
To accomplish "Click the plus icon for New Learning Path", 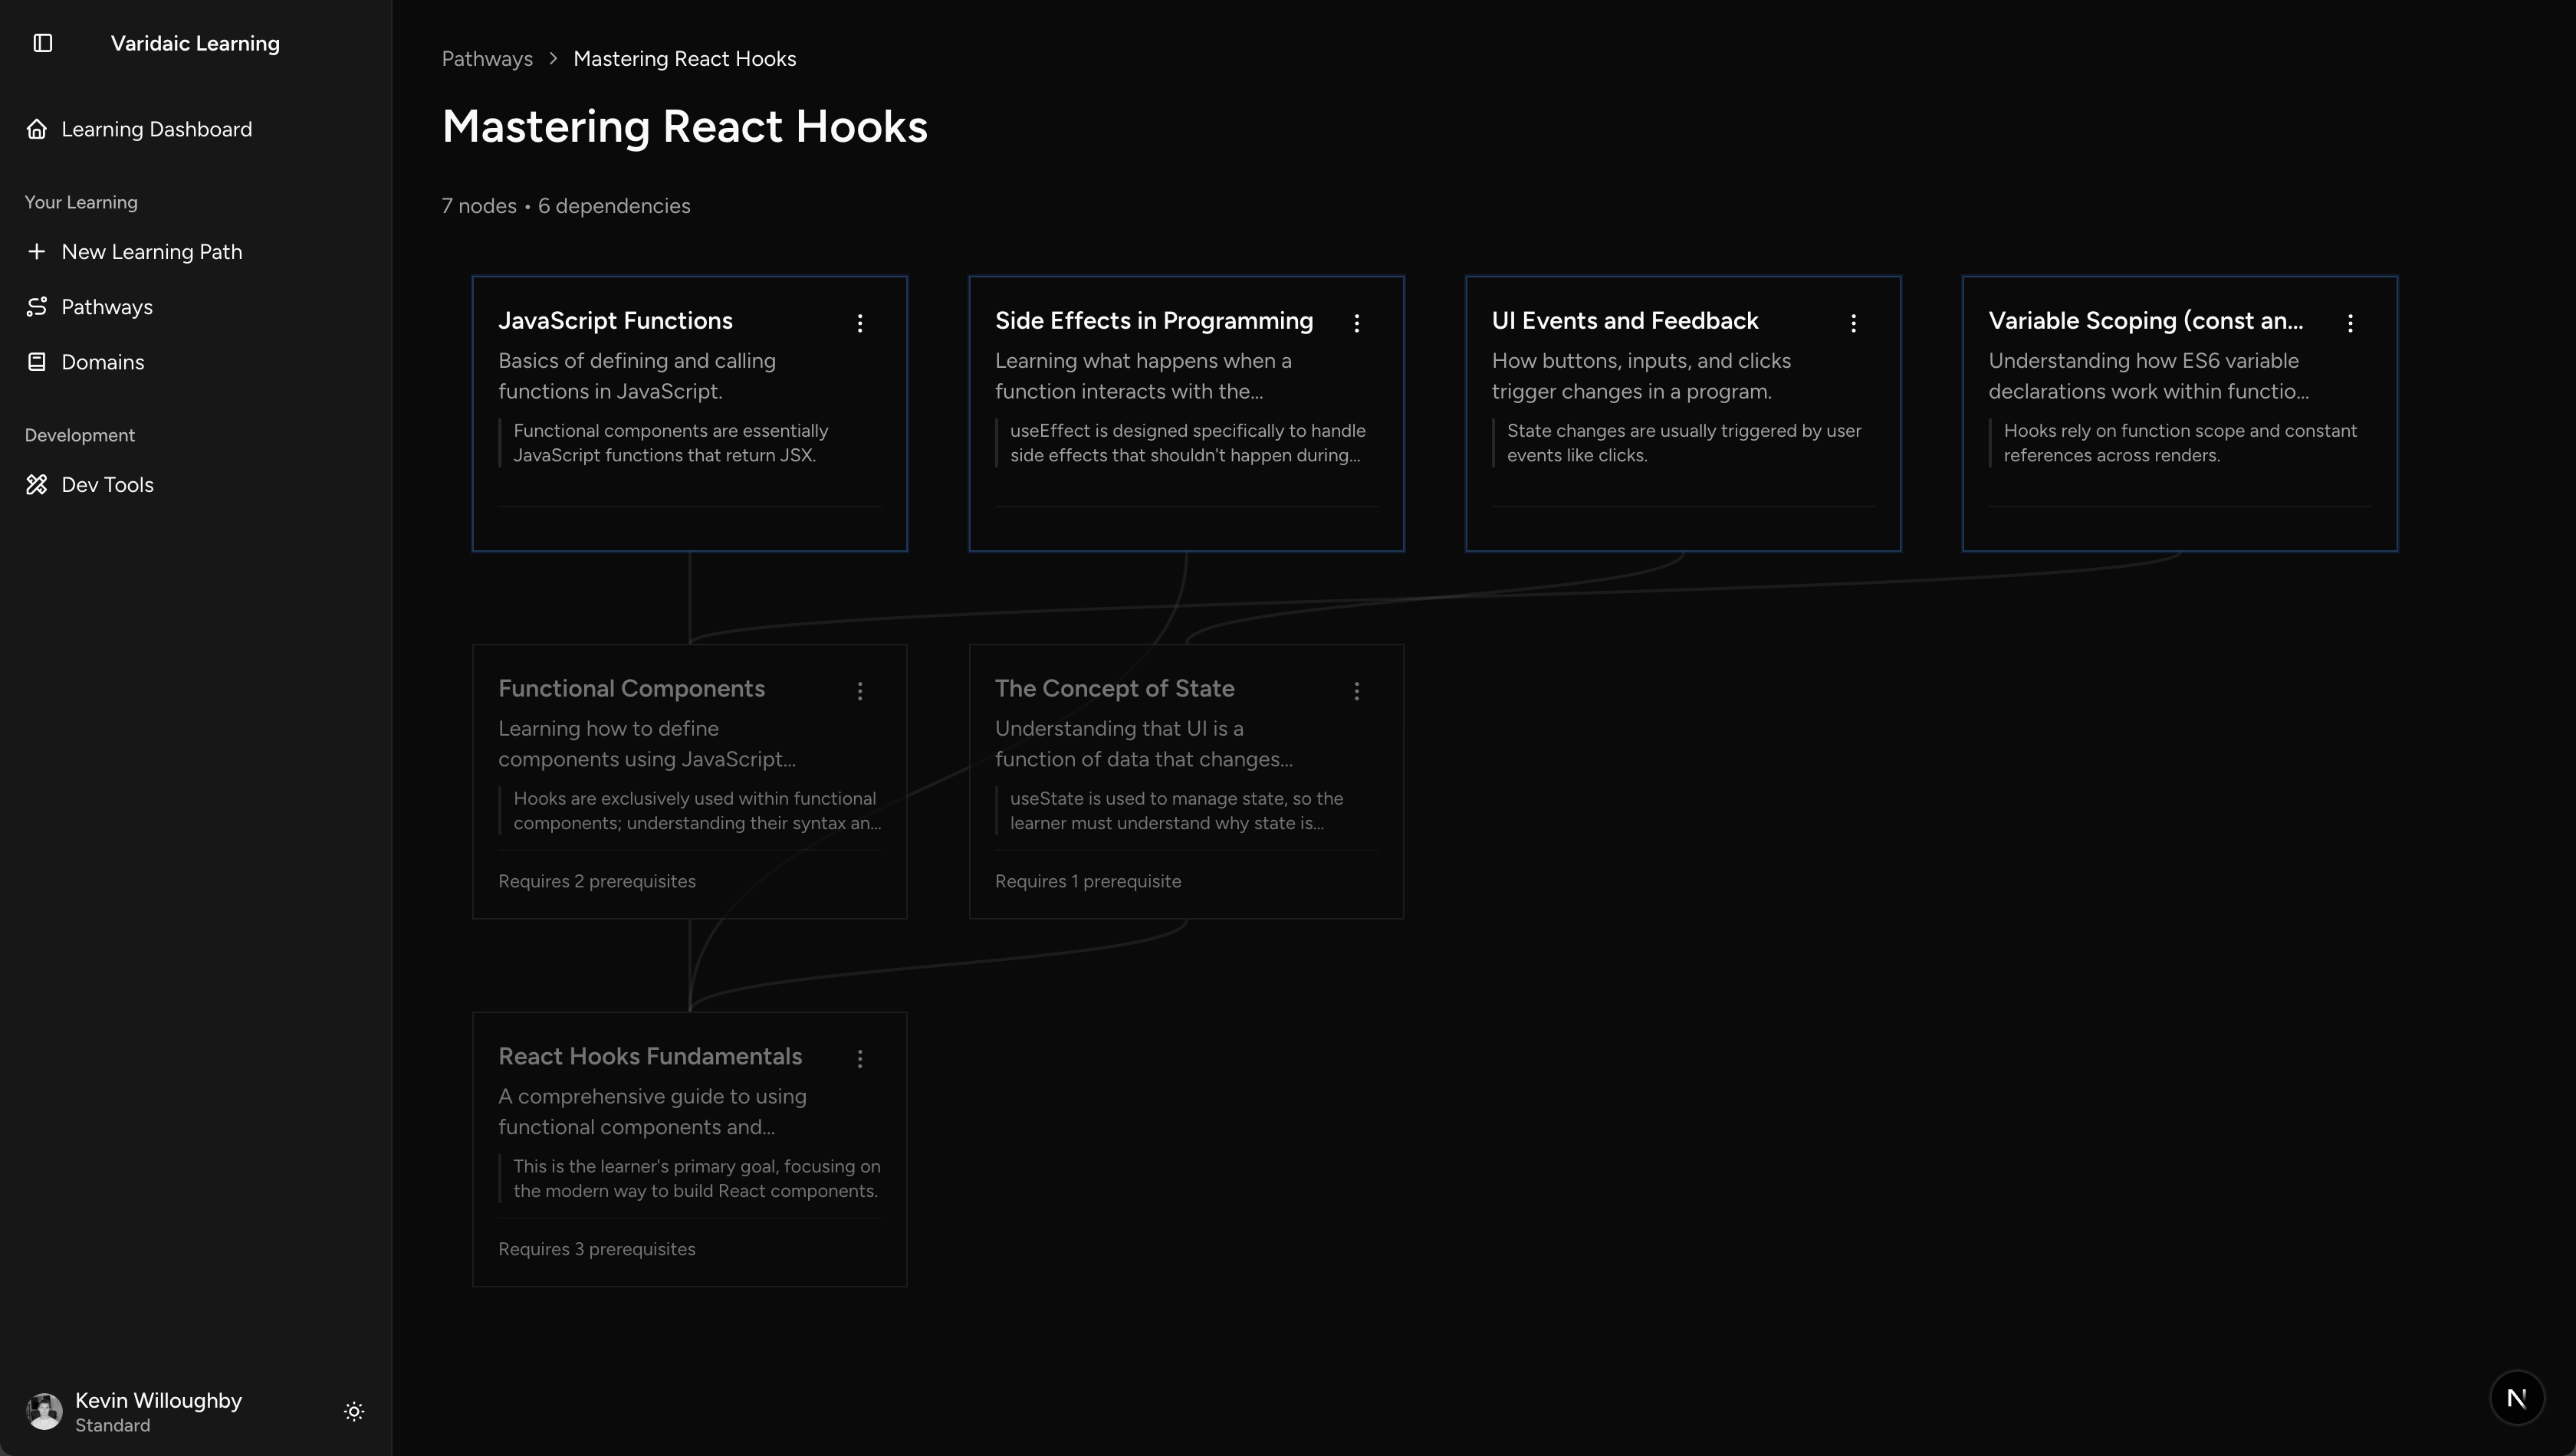I will pyautogui.click(x=37, y=252).
